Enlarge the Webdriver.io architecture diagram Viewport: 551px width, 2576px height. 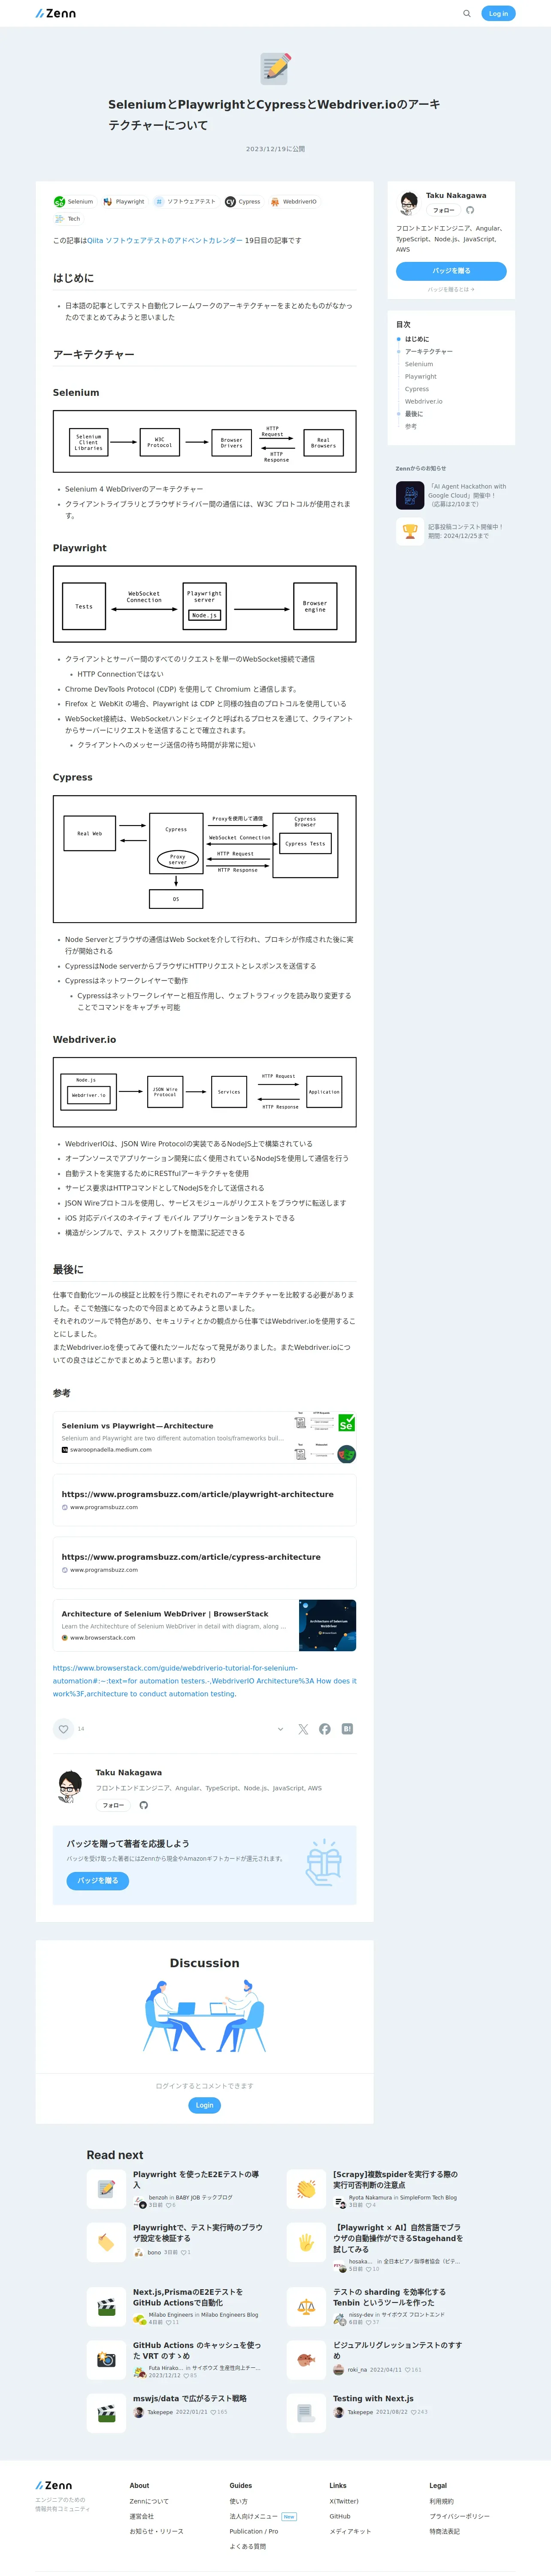204,1091
